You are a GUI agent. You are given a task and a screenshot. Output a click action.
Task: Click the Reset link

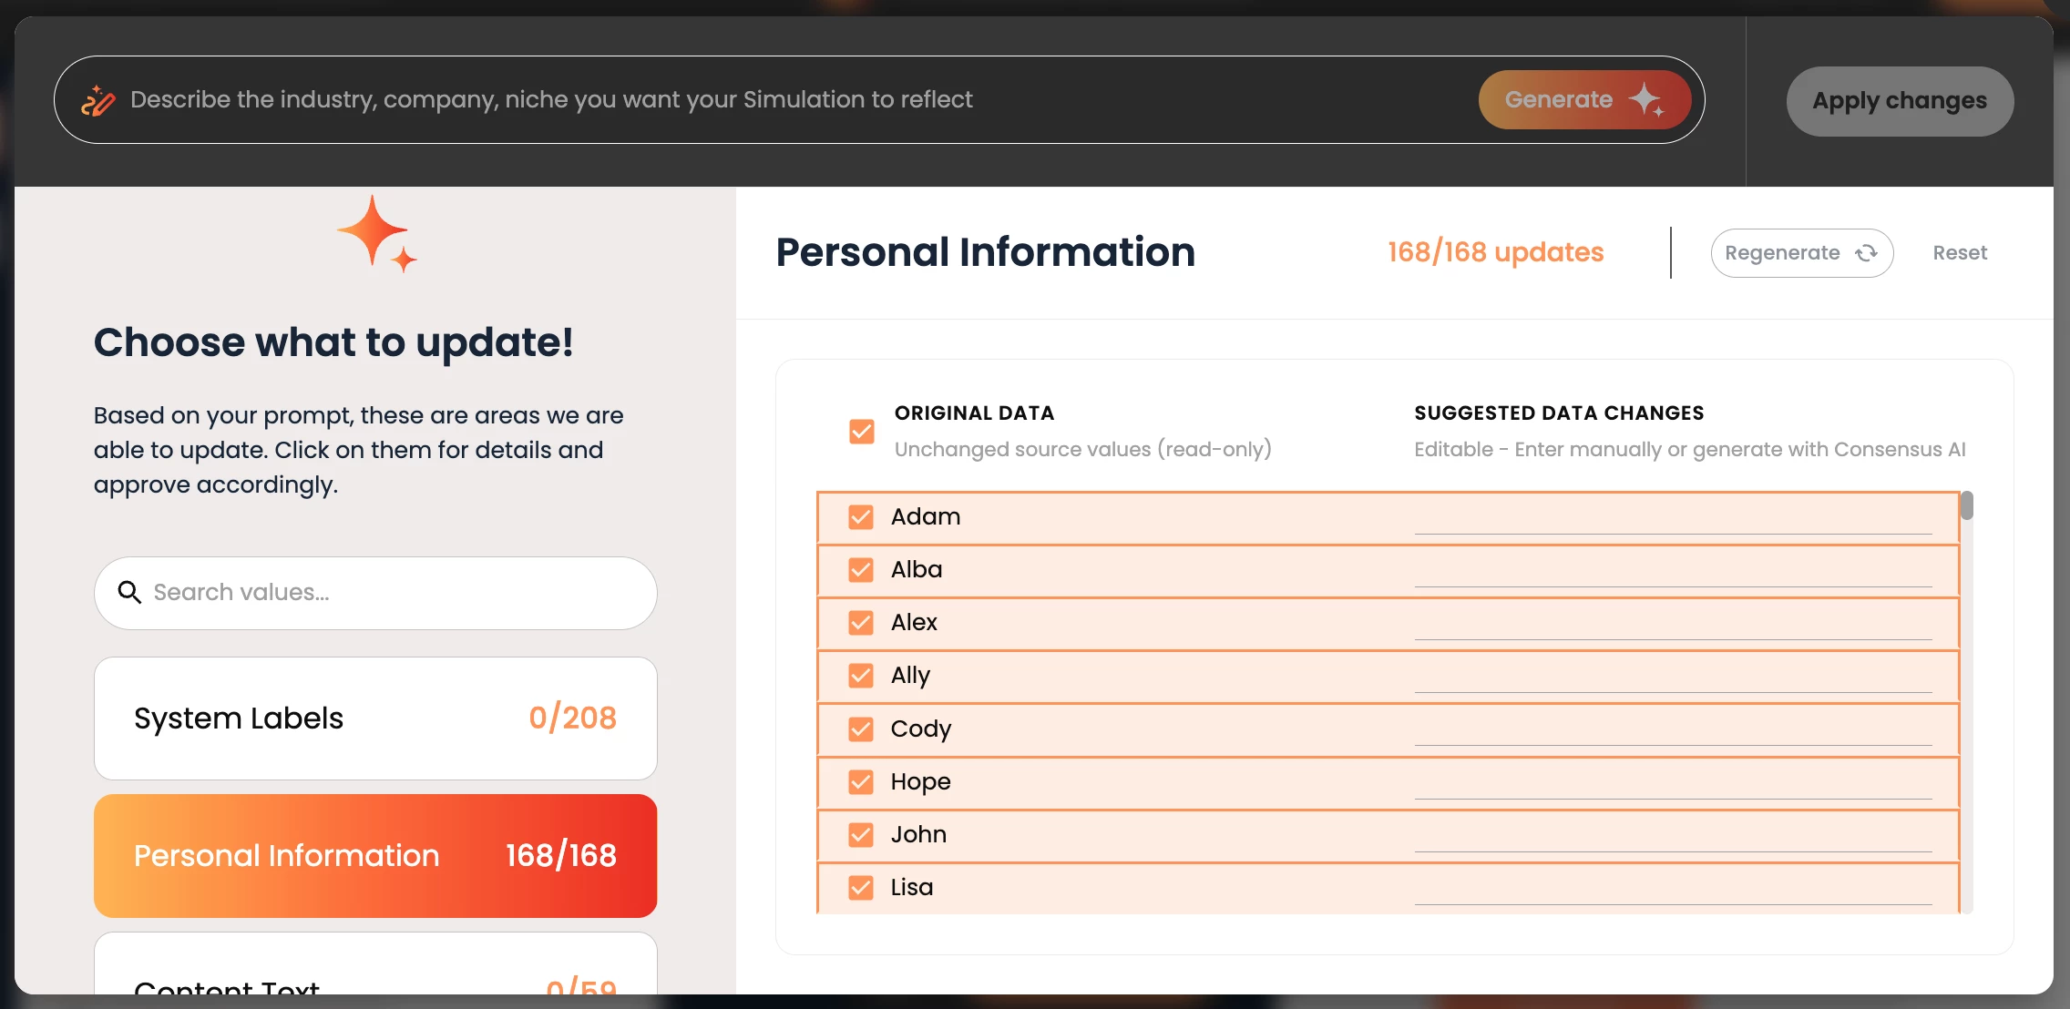click(x=1960, y=253)
